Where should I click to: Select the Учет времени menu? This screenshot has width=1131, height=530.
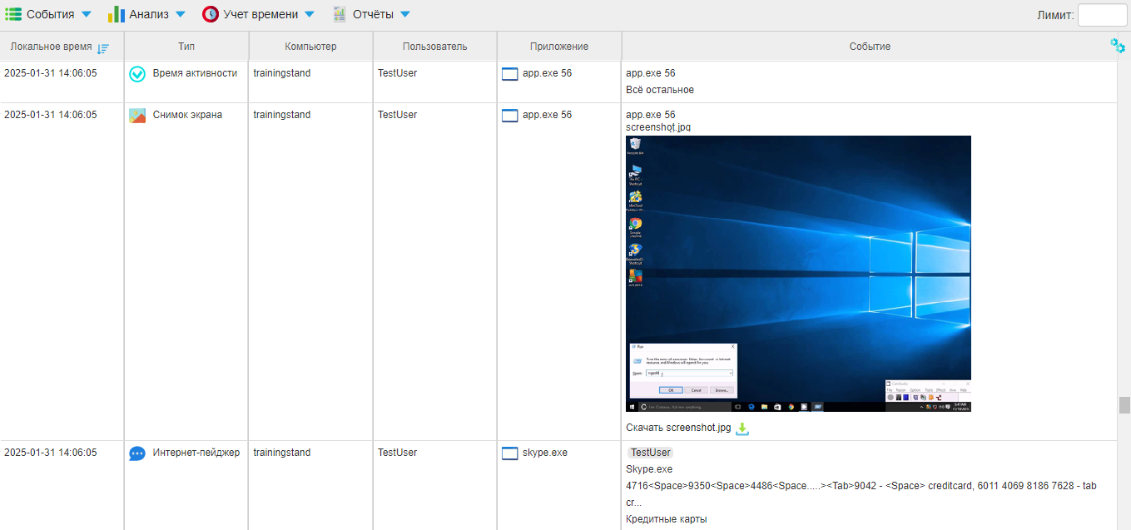point(259,13)
